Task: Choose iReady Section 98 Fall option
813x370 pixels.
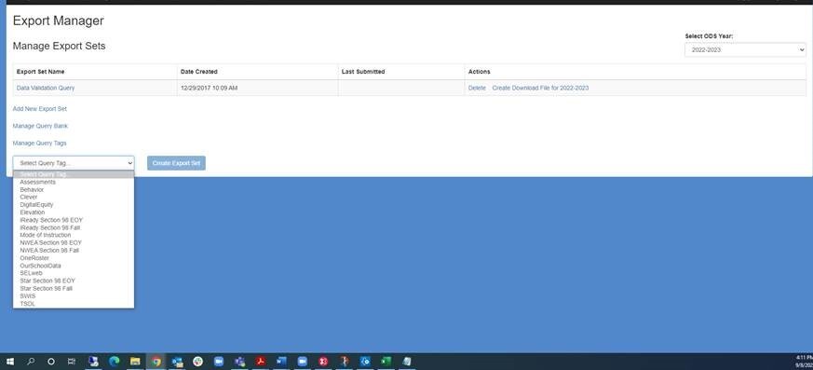Action: pyautogui.click(x=74, y=227)
